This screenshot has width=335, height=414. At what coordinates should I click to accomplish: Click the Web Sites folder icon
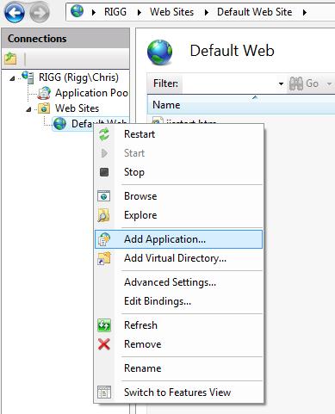click(44, 108)
